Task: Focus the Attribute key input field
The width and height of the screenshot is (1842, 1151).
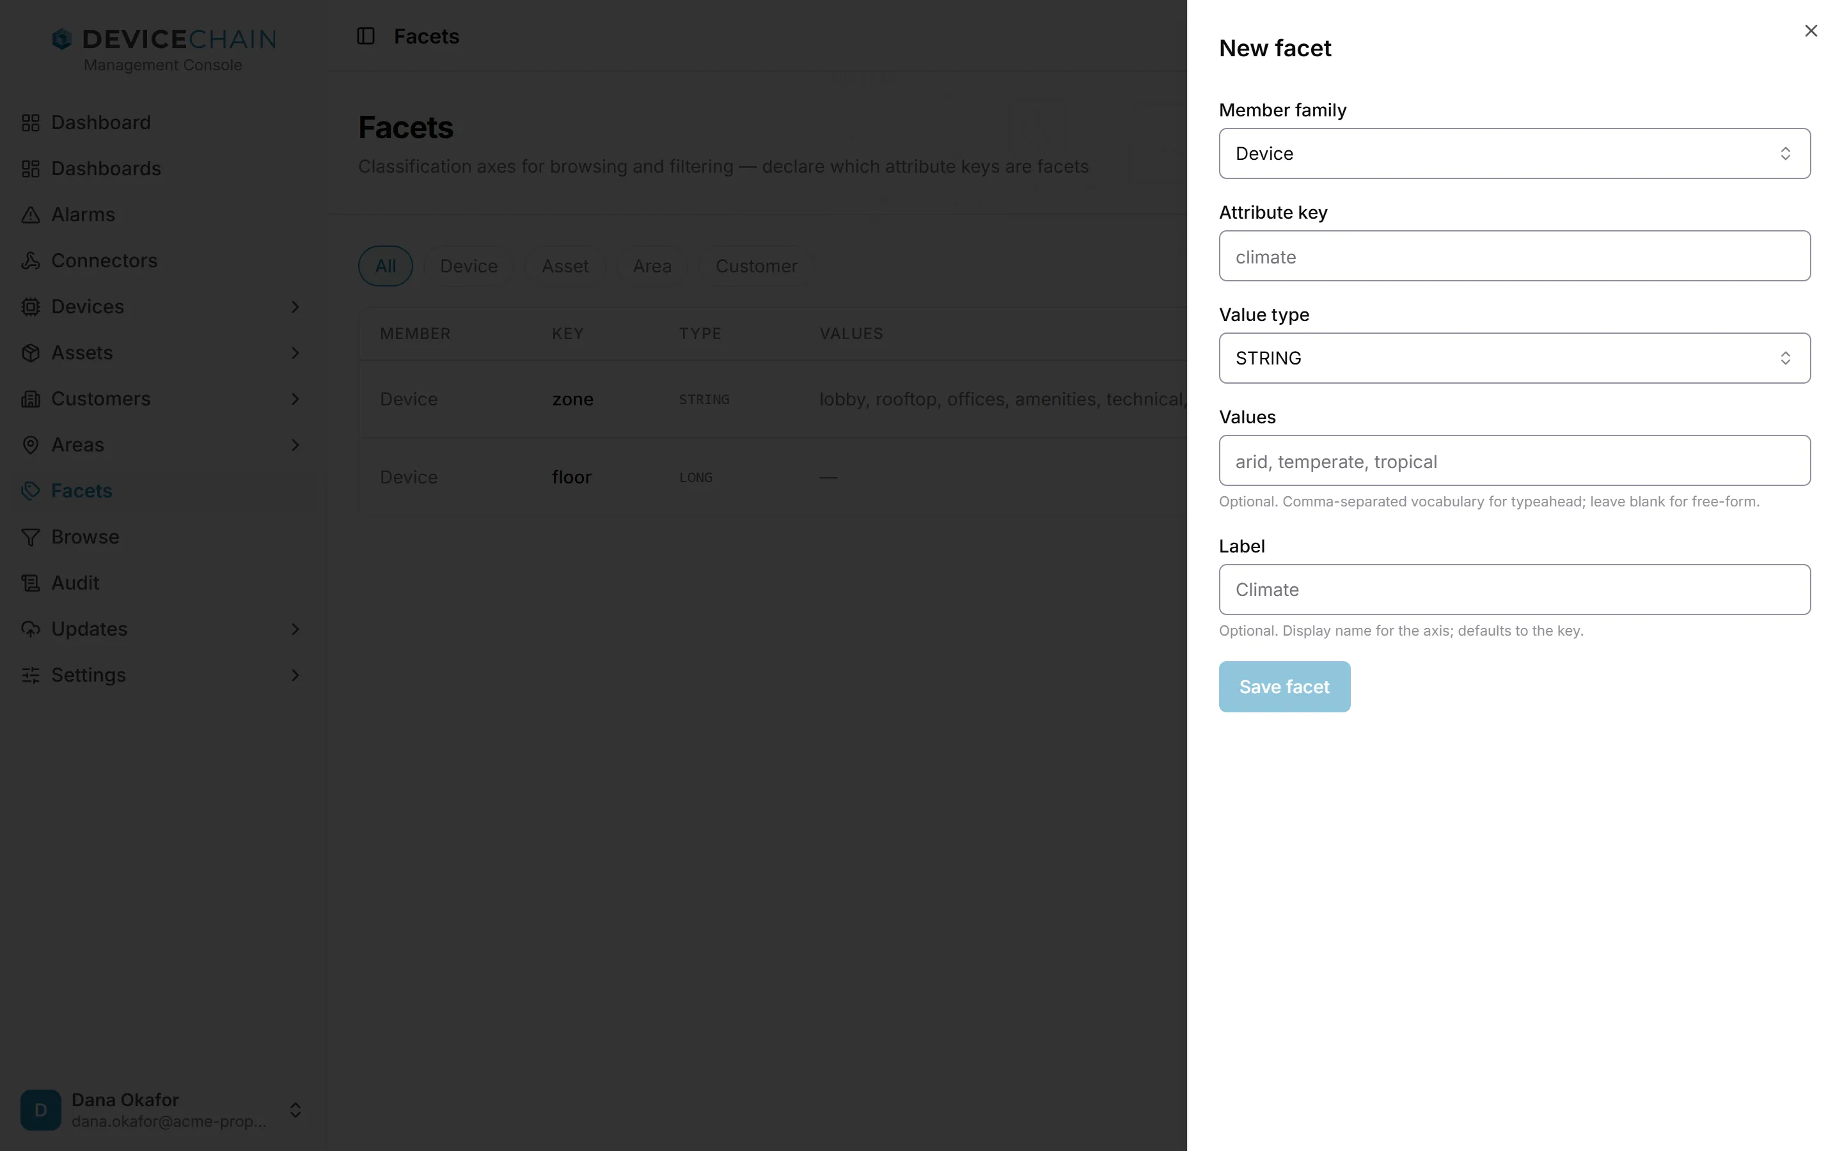Action: pos(1515,256)
